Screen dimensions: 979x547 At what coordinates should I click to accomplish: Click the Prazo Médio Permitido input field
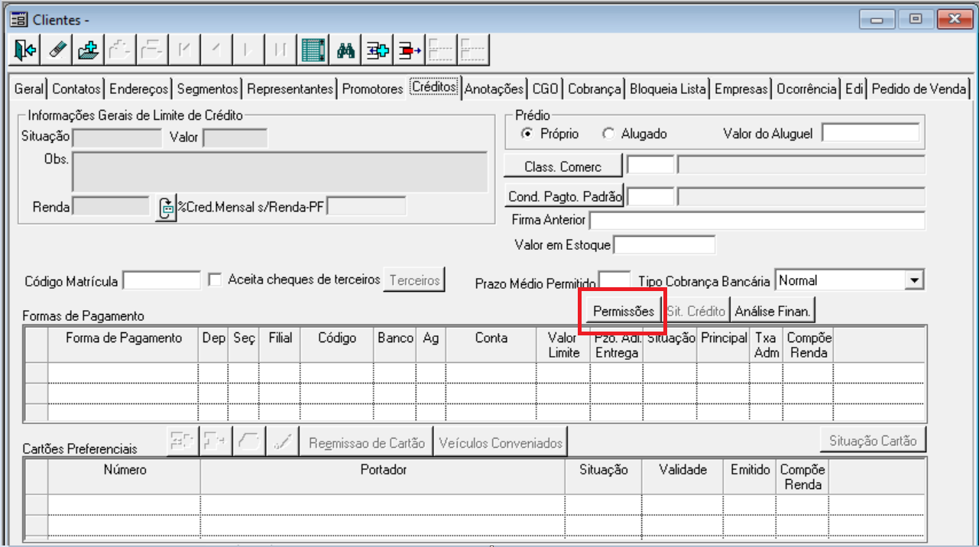point(614,280)
